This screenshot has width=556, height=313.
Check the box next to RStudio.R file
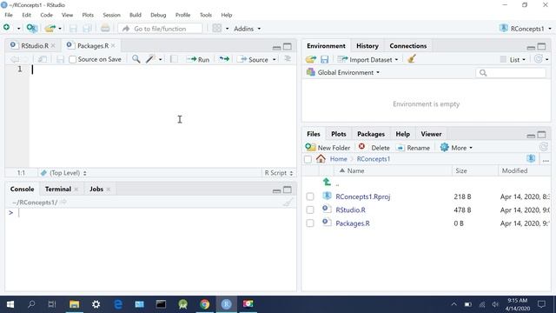tap(310, 210)
